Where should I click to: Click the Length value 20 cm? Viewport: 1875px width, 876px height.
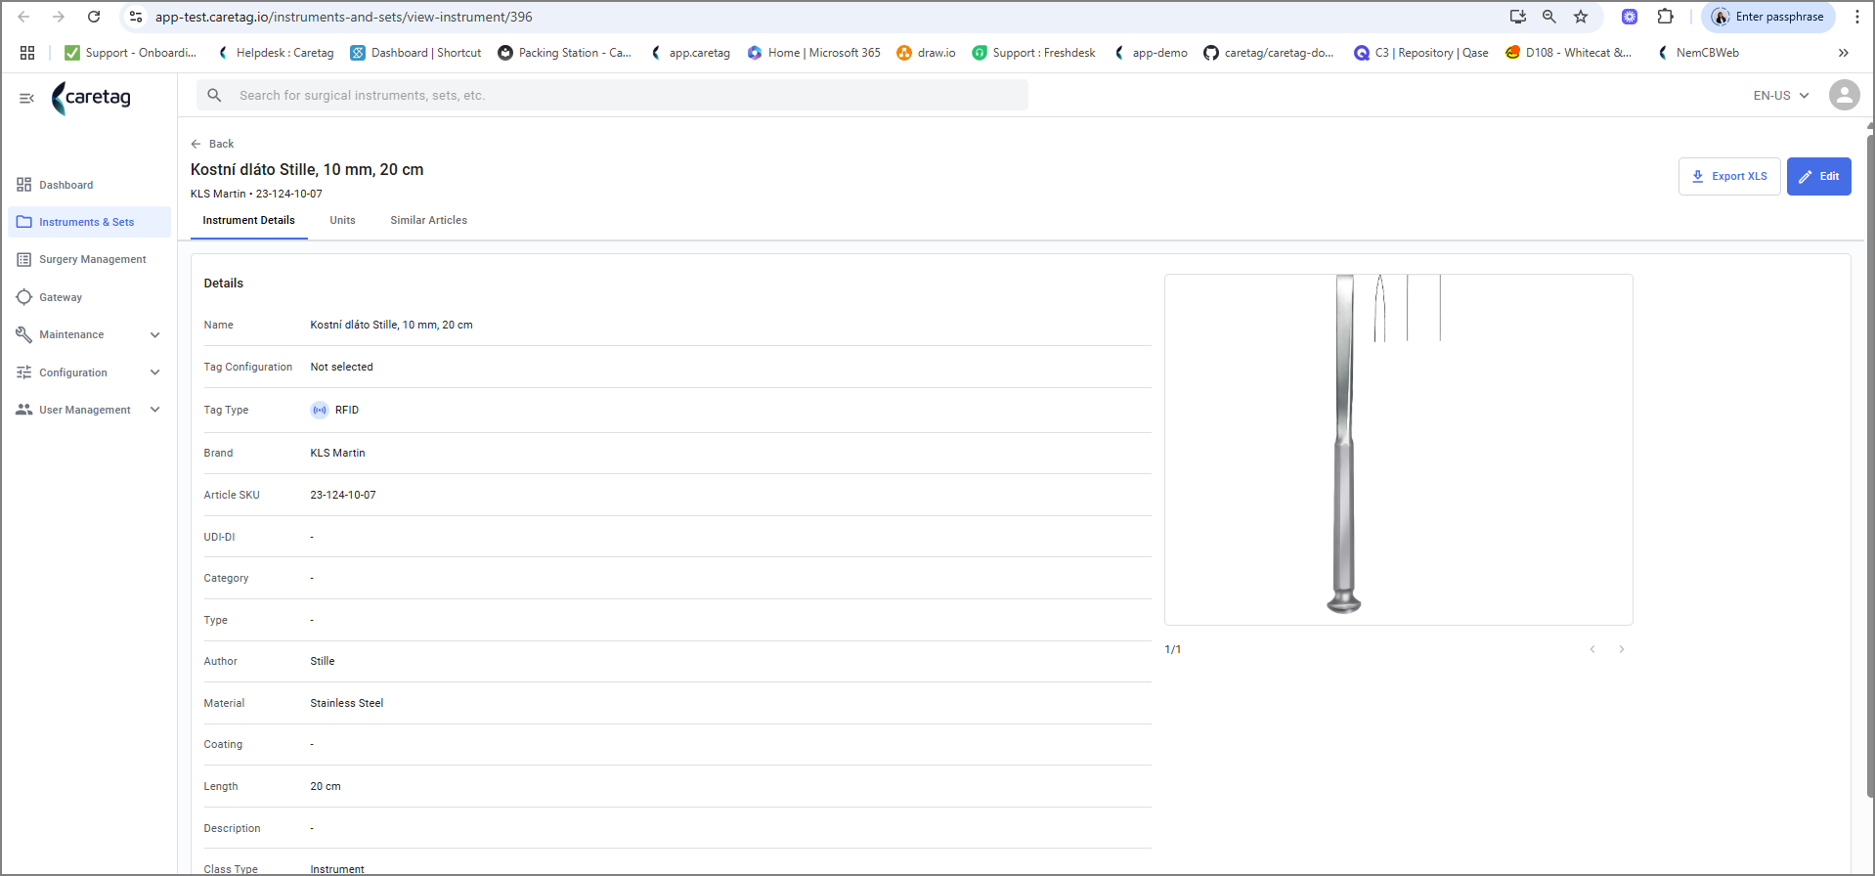pos(326,786)
